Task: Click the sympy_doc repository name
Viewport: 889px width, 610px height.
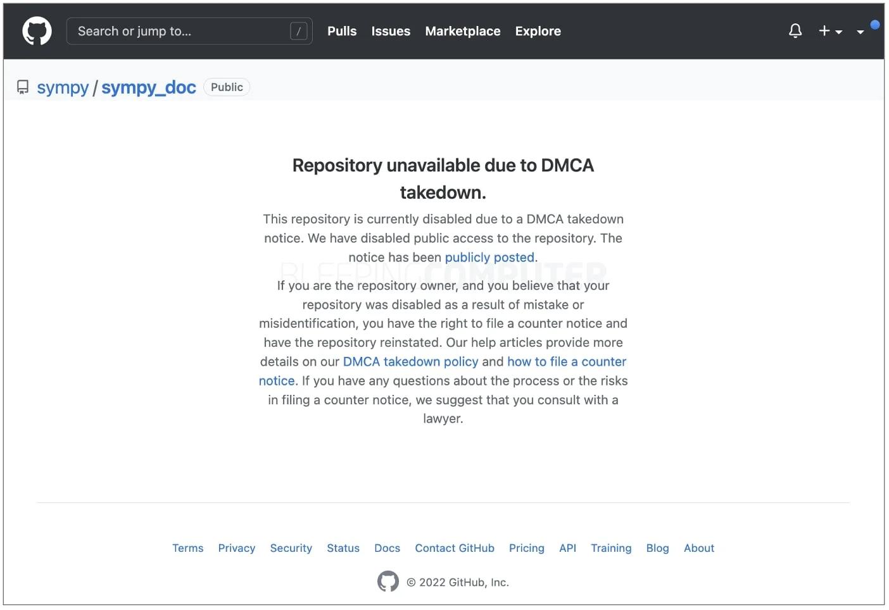Action: point(149,87)
